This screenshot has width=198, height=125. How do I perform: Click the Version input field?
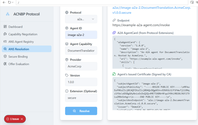pyautogui.click(x=81, y=82)
